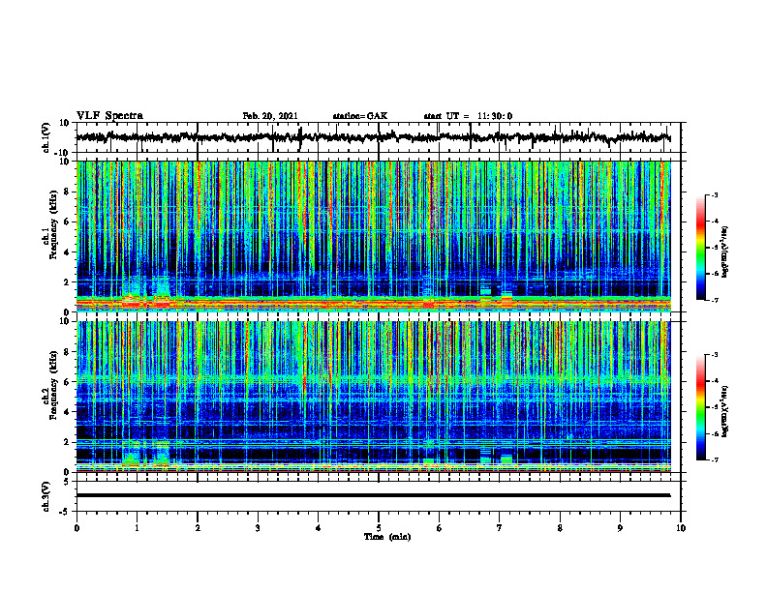Click time-axis tick label "6"
Screen dimensions: 767x592
pos(440,528)
